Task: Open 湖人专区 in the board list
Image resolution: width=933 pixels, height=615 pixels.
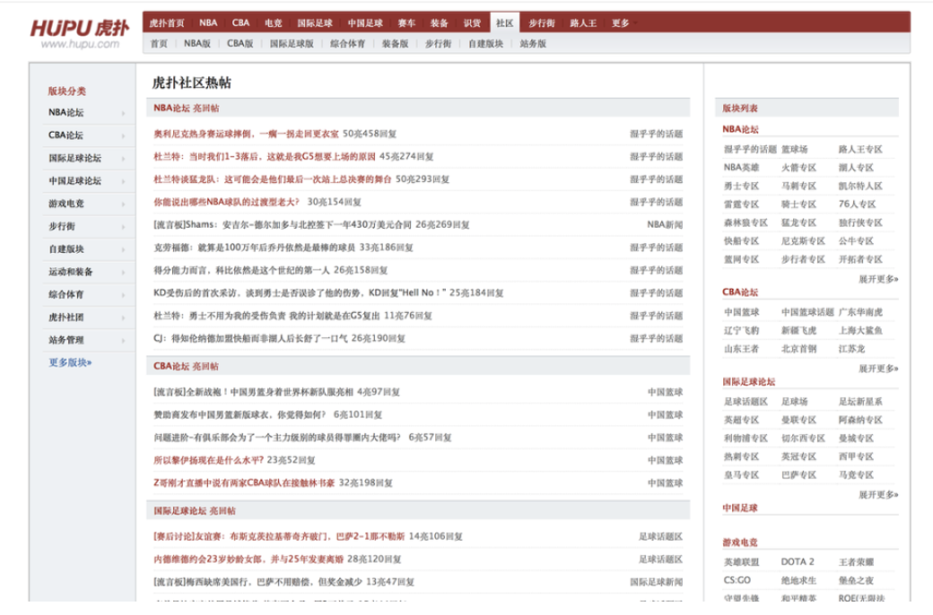Action: [856, 168]
